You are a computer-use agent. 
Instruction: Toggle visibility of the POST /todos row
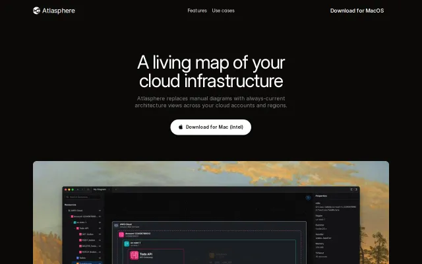coord(100,240)
